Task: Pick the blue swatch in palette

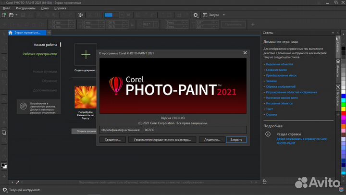Action: [344, 96]
